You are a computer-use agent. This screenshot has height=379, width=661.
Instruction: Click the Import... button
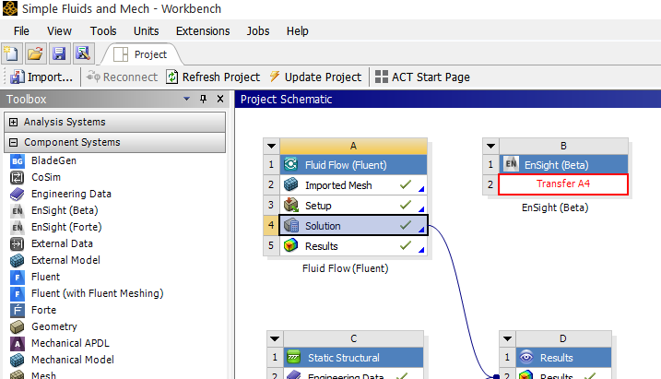point(41,77)
